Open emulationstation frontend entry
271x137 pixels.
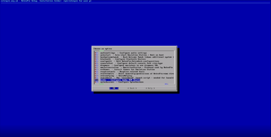point(134,67)
